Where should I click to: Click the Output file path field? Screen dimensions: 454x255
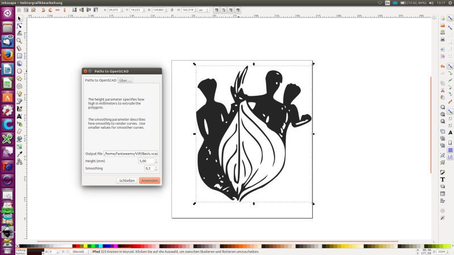point(131,154)
